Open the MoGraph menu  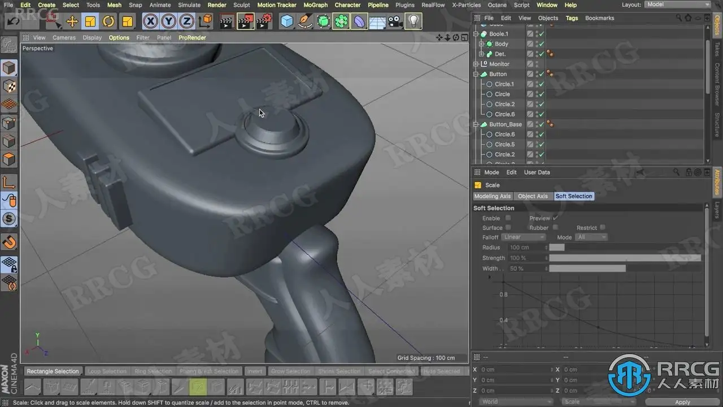click(x=315, y=5)
